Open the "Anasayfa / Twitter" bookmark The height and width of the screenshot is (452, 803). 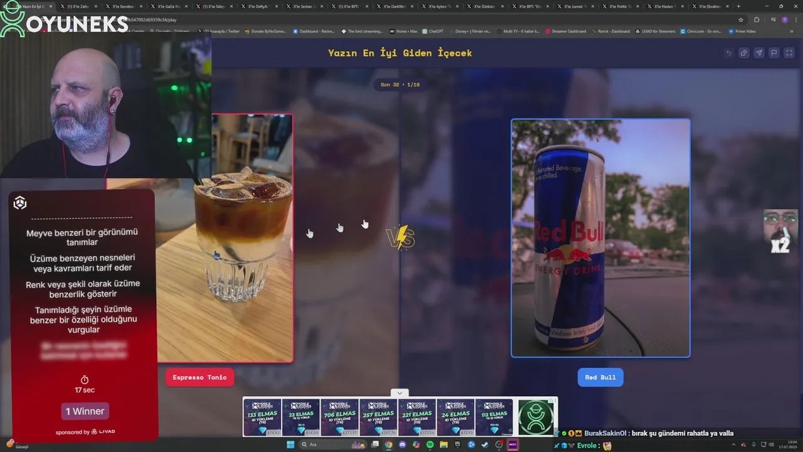pos(220,31)
